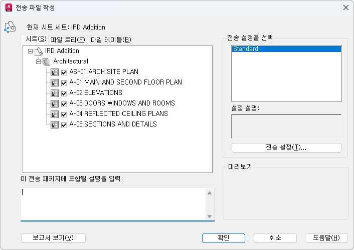Screen dimensions: 354x250
Task: Click the A-02 ELEVATIONS sheet icon
Action: click(x=55, y=93)
